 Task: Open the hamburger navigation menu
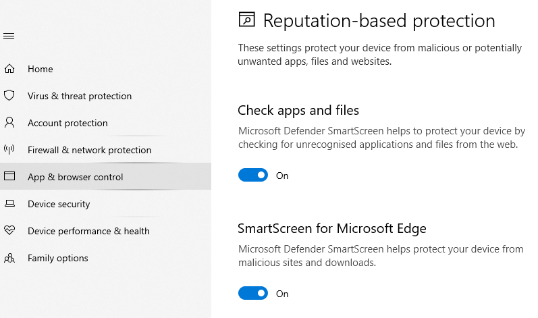(9, 36)
